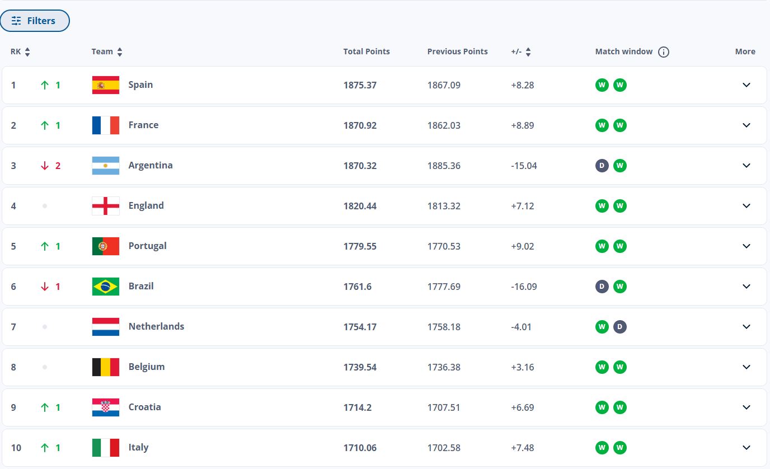Image resolution: width=770 pixels, height=469 pixels.
Task: Click Italy's total points 1710.06
Action: pos(360,448)
